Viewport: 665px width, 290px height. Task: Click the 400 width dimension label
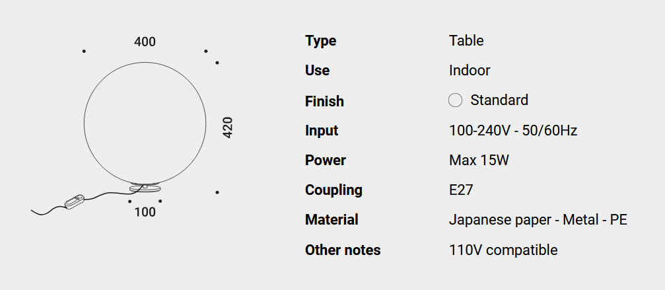point(145,42)
